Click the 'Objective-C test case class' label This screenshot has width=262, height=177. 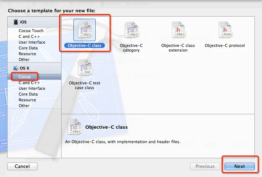[x=85, y=85]
